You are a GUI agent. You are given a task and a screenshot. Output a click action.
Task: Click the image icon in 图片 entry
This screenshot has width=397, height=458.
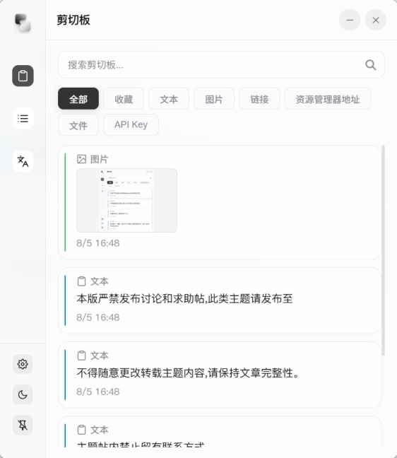81,159
